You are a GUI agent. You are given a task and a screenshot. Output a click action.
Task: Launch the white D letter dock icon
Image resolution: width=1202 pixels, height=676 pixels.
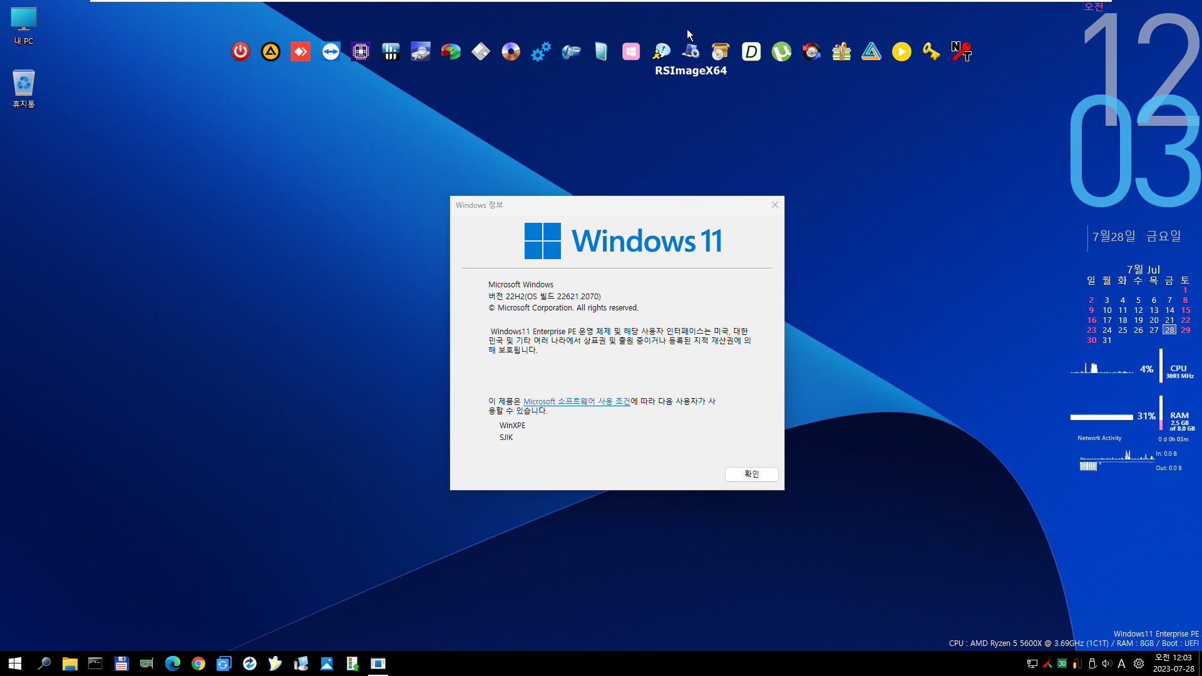(751, 51)
